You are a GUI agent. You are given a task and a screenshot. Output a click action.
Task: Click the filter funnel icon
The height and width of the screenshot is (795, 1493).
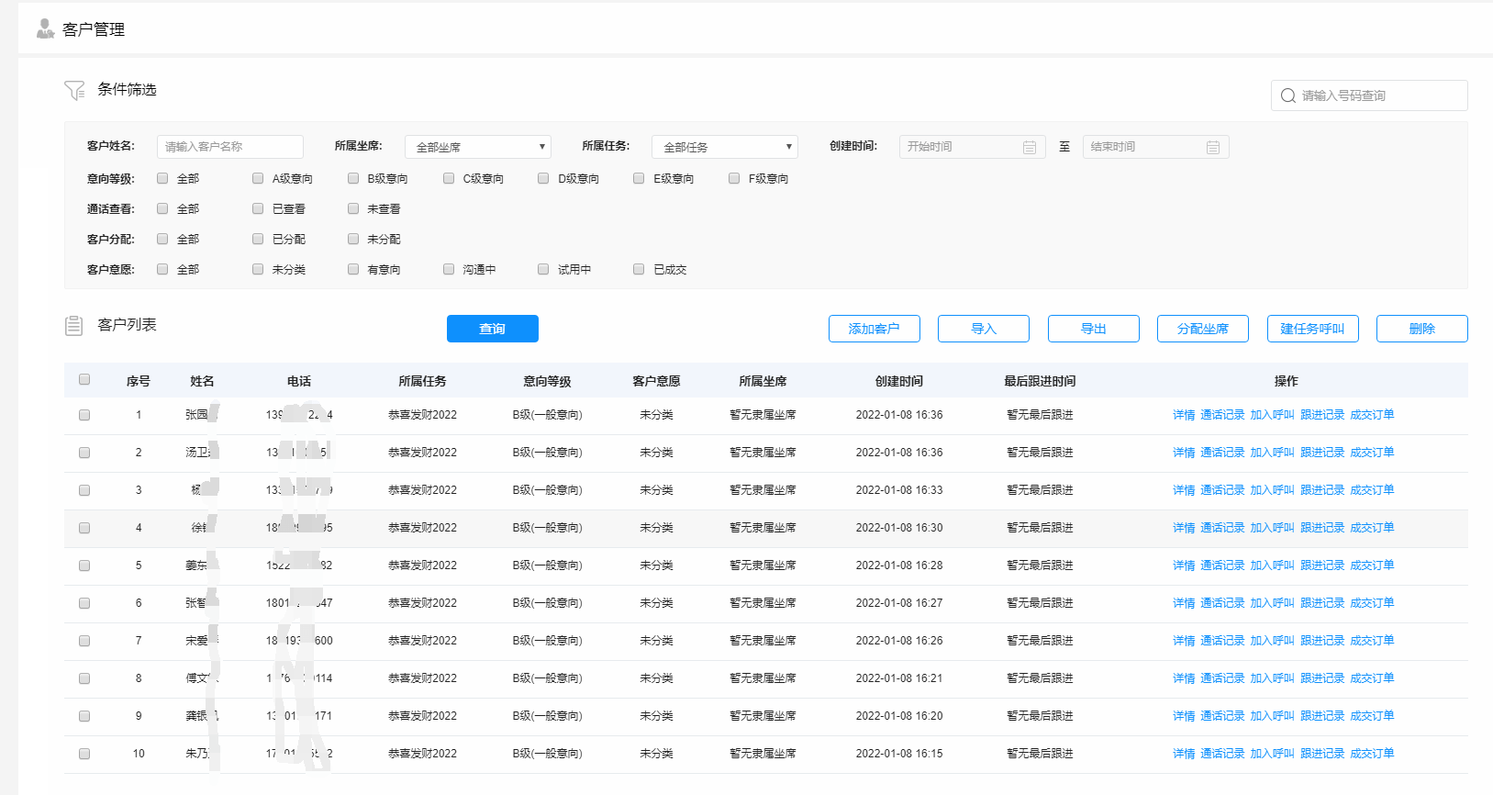74,90
